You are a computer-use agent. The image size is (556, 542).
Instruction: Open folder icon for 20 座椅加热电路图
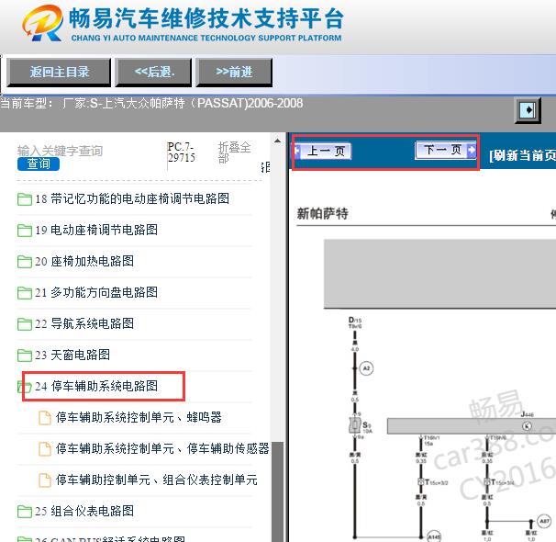(x=25, y=262)
